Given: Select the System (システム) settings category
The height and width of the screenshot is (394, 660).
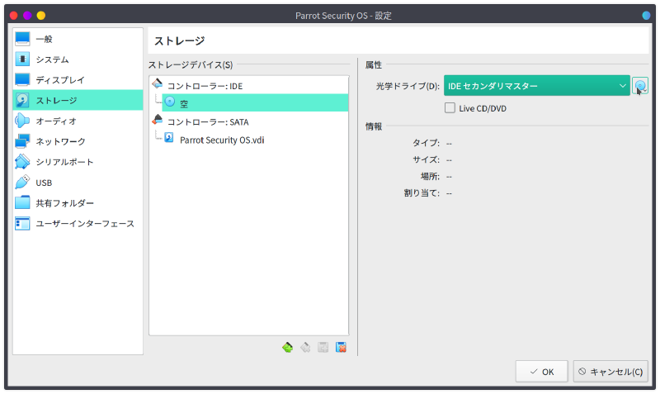Looking at the screenshot, I should coord(52,59).
